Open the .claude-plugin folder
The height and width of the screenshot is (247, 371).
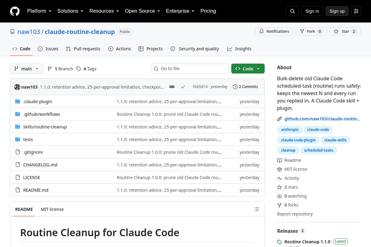(37, 102)
